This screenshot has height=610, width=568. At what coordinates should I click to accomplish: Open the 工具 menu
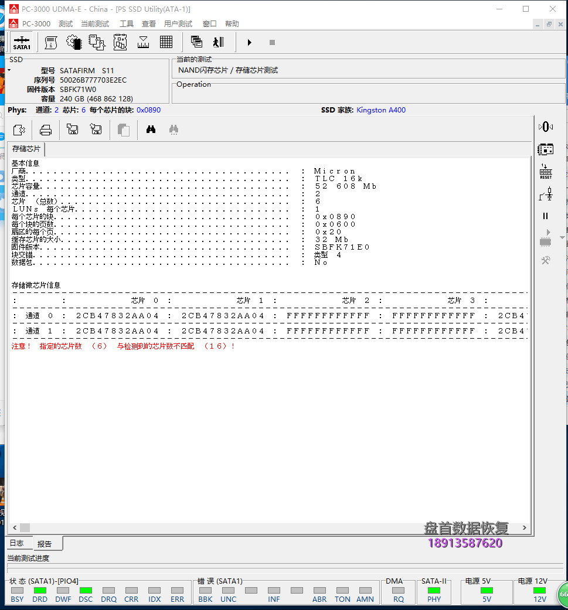[x=126, y=23]
